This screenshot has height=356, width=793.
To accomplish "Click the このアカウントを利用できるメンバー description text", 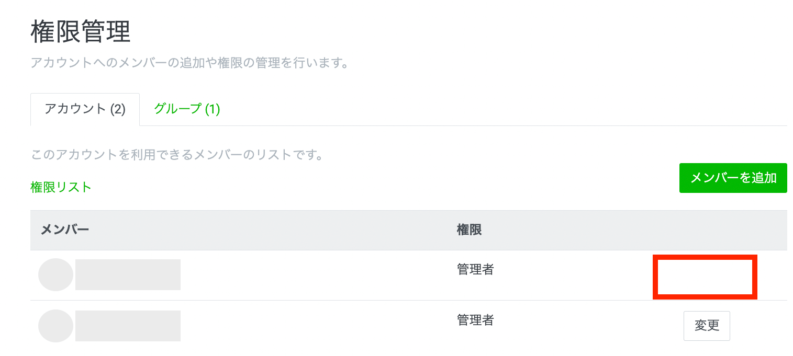I will click(x=176, y=155).
